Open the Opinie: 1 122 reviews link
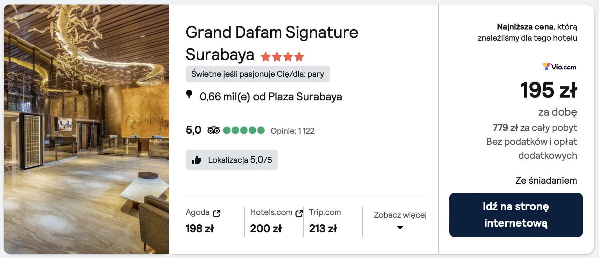The image size is (599, 258). 293,131
